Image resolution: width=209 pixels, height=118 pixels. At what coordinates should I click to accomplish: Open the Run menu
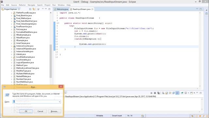tap(54, 5)
